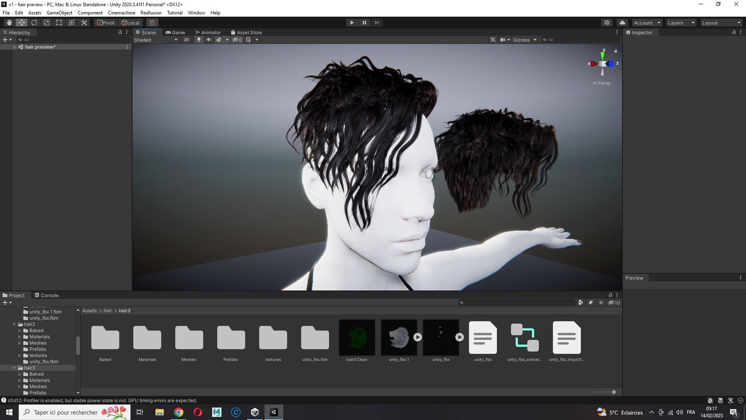746x420 pixels.
Task: Open Unity Collaborate service icon
Action: pos(607,22)
